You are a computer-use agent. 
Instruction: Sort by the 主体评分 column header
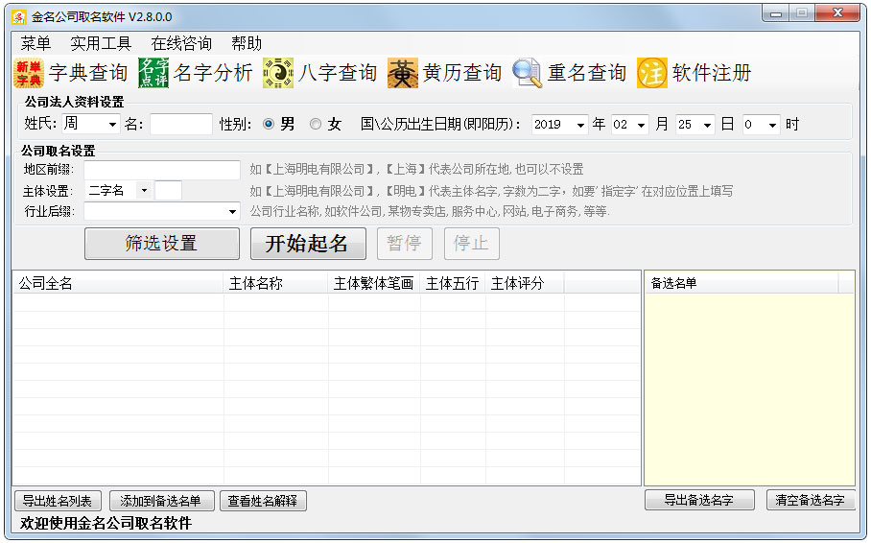525,283
